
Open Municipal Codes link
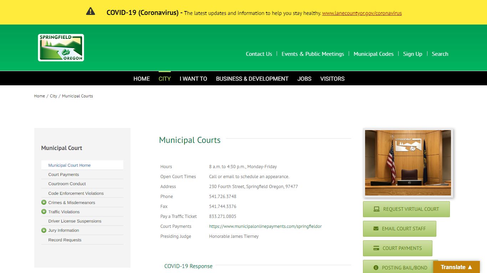coord(374,54)
